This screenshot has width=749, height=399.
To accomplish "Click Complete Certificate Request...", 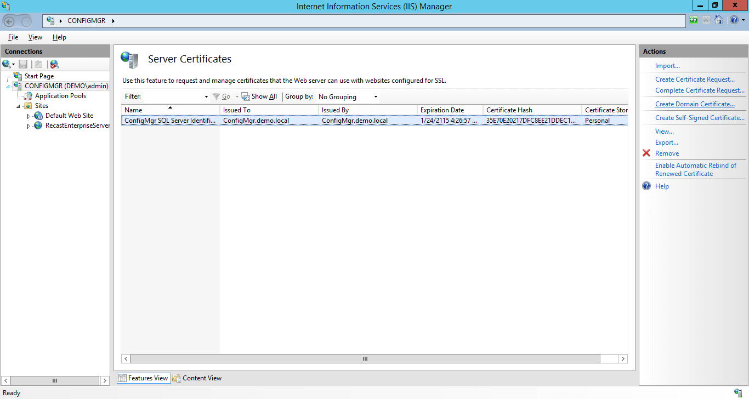I will [x=700, y=90].
